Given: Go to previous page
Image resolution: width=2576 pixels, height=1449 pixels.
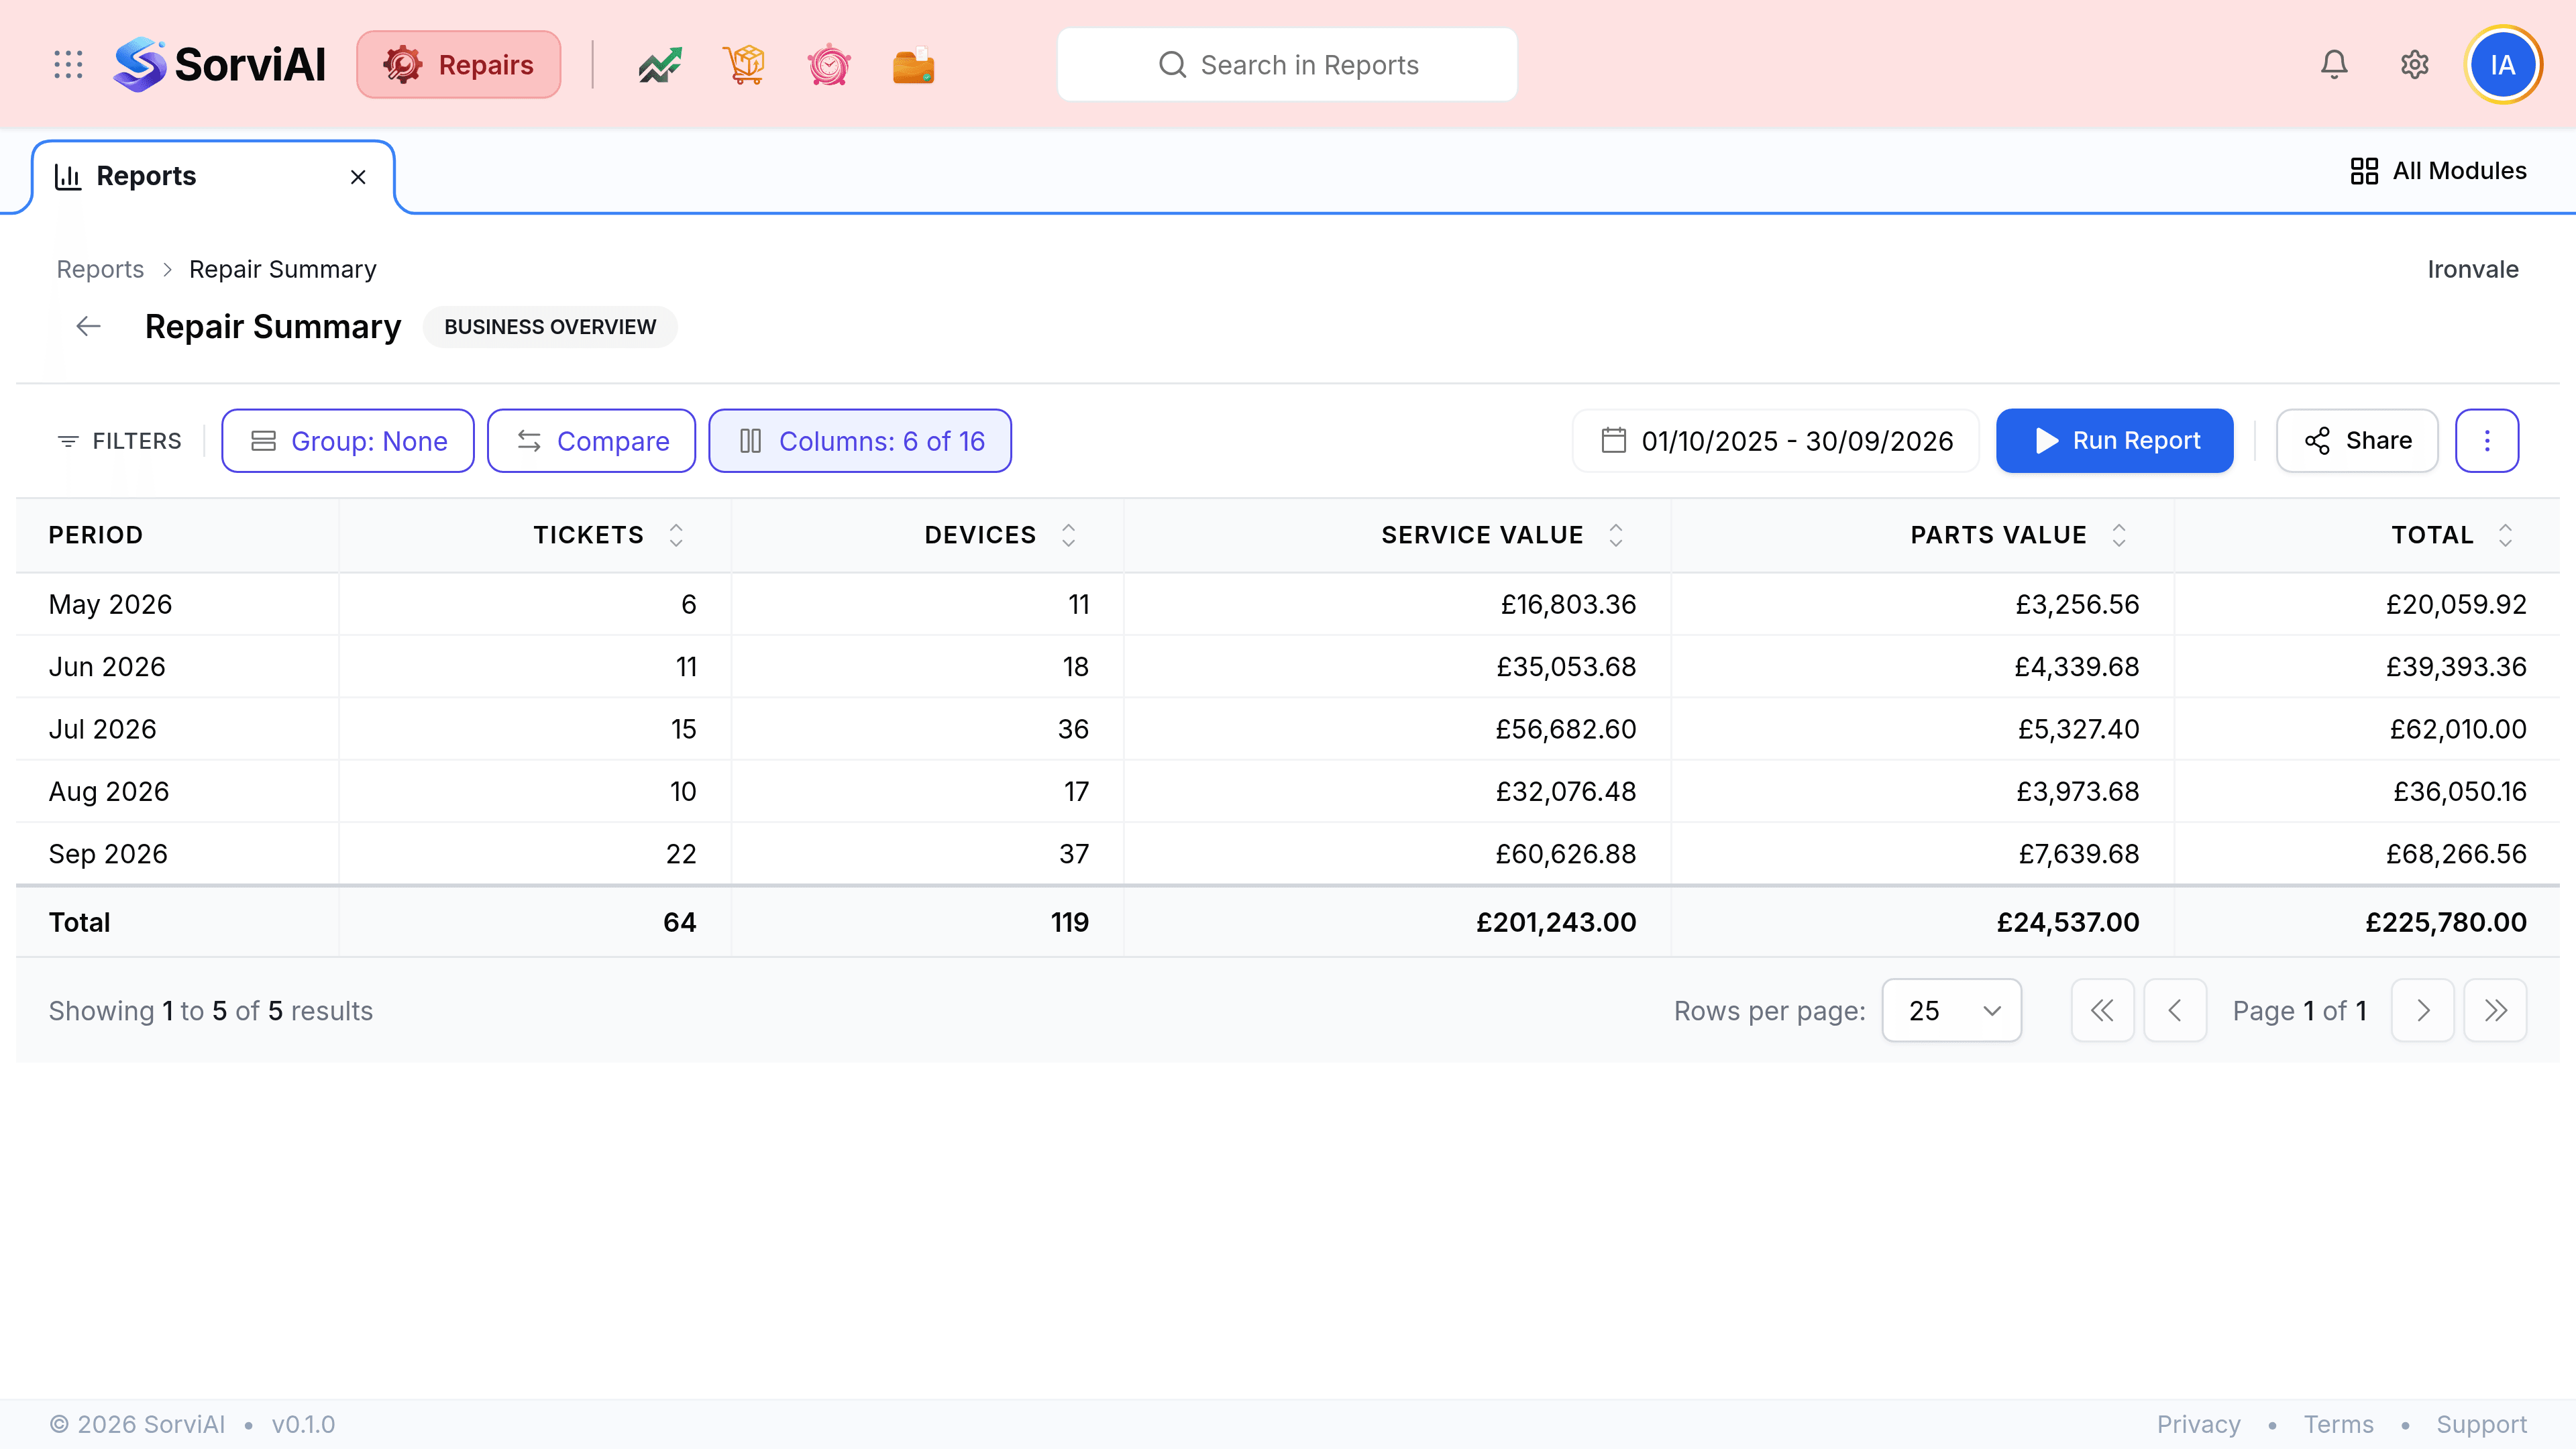Looking at the screenshot, I should (x=2175, y=1011).
